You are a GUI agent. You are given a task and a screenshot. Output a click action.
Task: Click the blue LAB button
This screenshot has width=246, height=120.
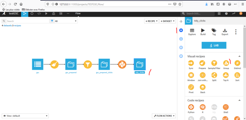pos(214,45)
